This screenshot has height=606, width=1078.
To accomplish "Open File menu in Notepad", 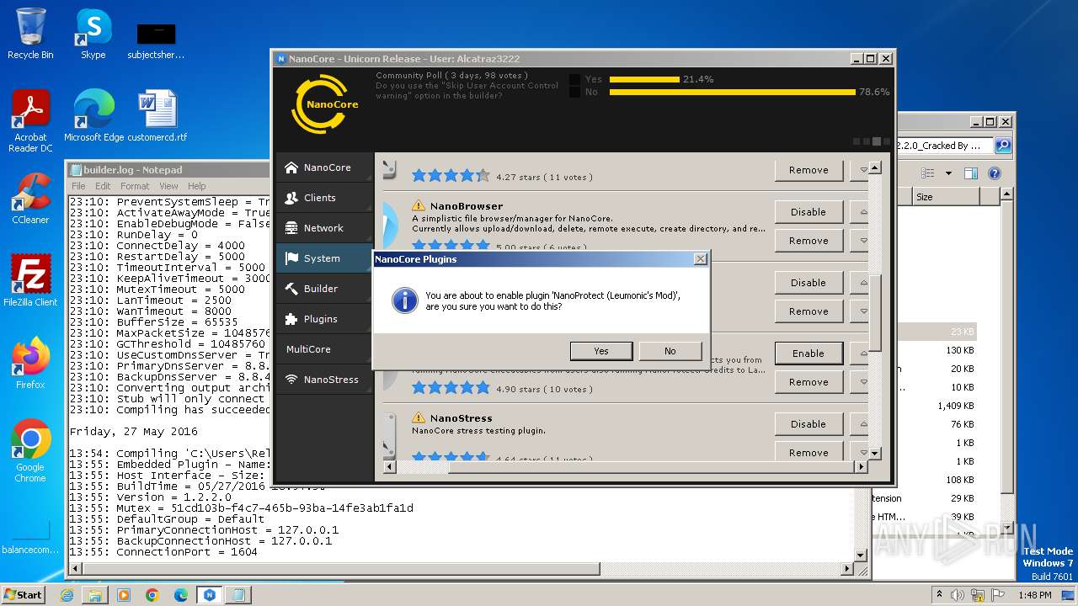I will tap(78, 186).
